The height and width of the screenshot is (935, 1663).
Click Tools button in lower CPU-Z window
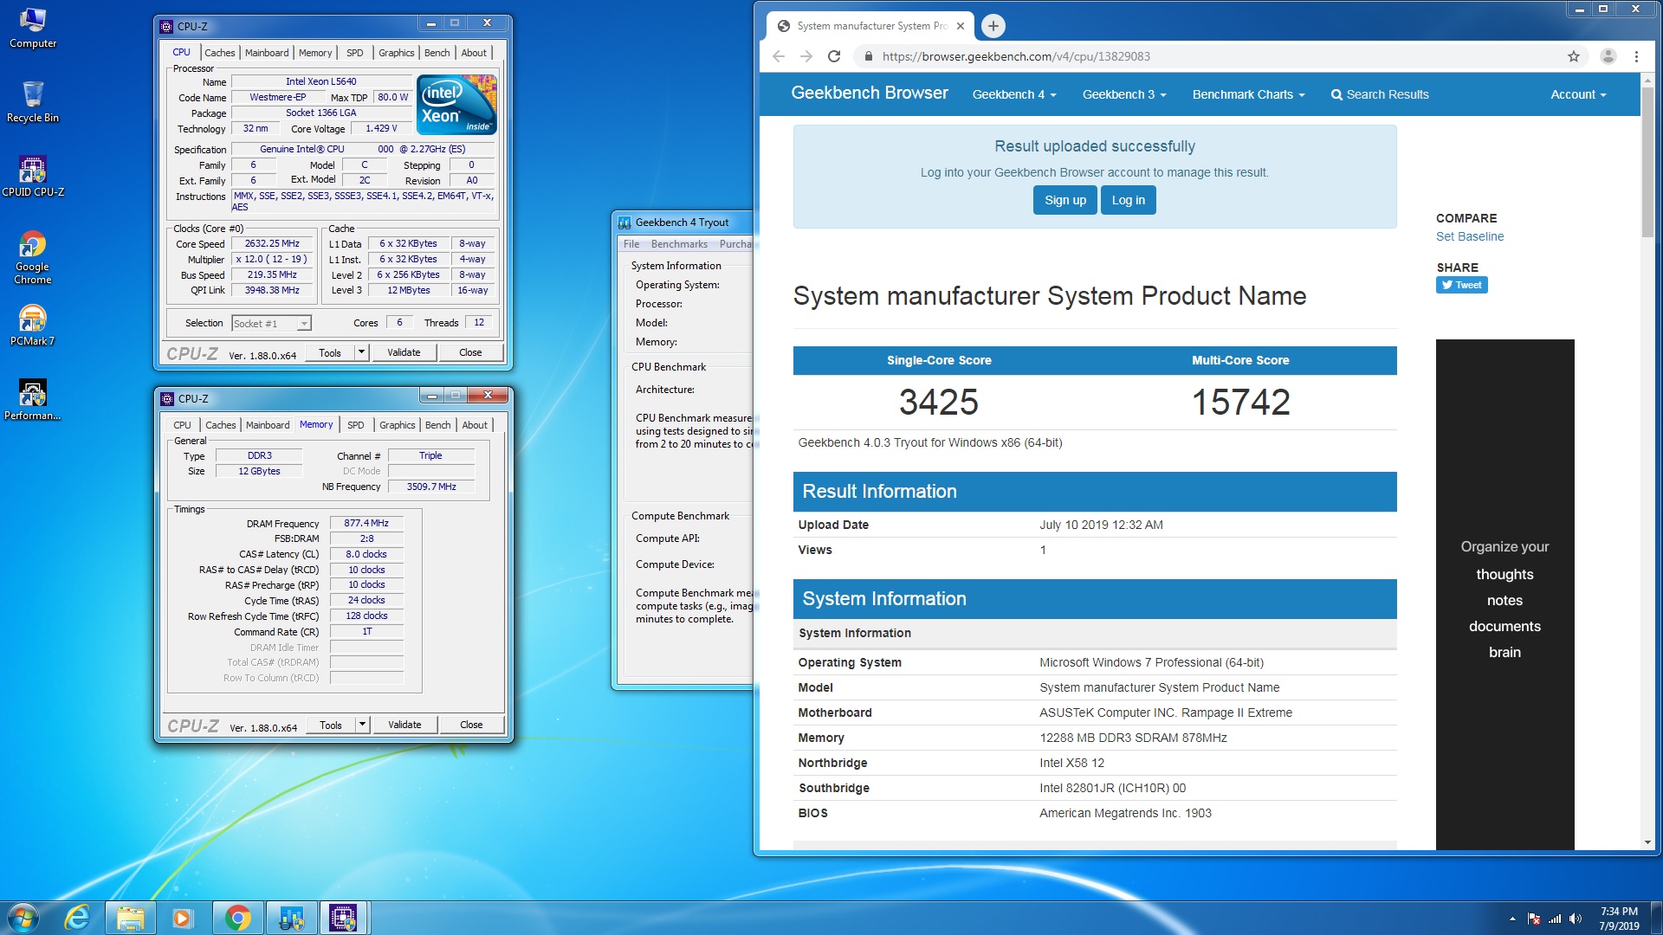(331, 725)
